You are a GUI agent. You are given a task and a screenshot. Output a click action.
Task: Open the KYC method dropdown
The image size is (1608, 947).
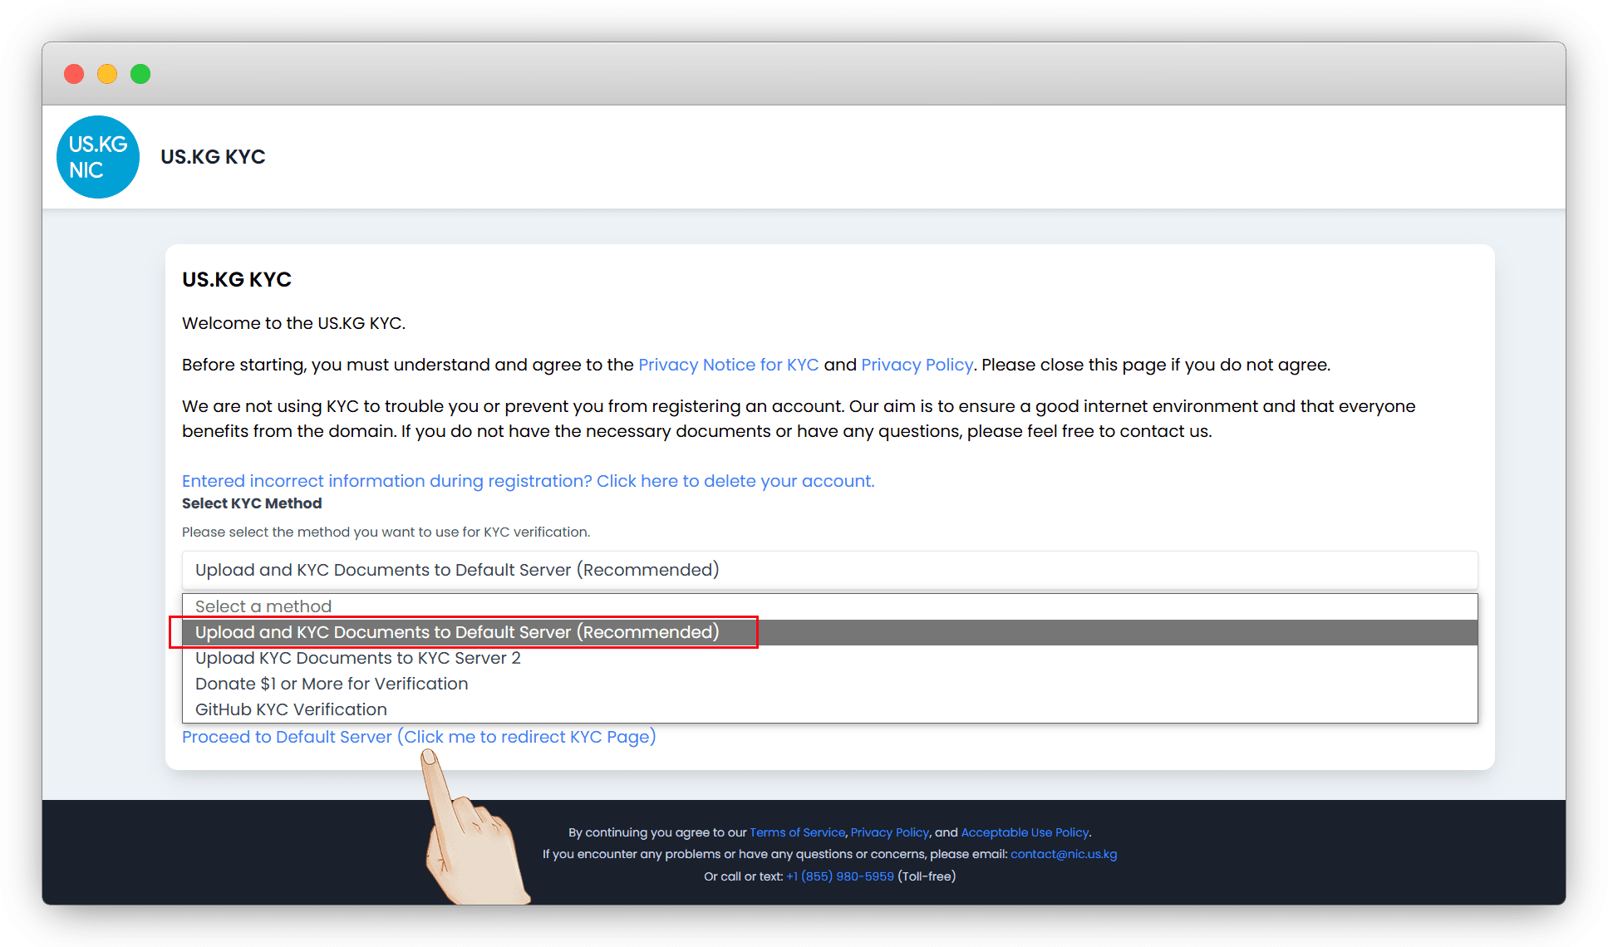pyautogui.click(x=829, y=570)
